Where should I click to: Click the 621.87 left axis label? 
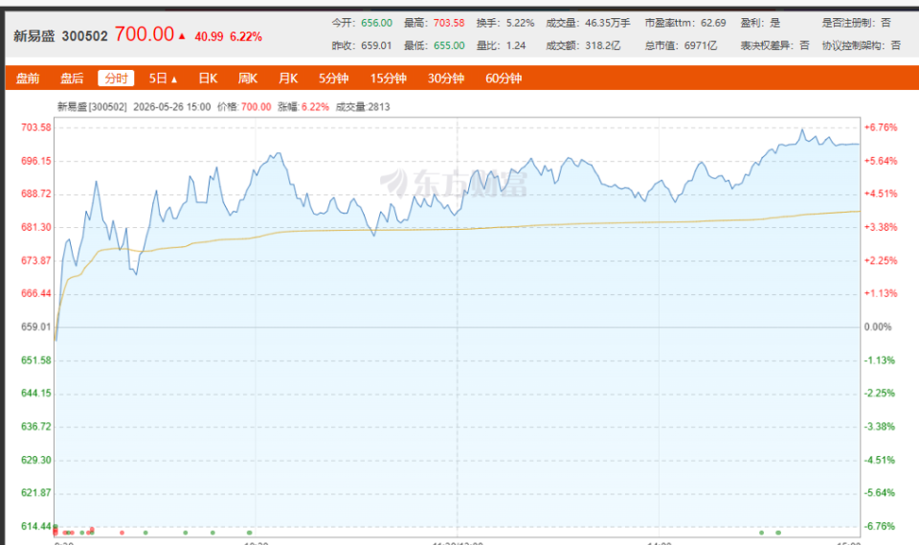tap(36, 492)
